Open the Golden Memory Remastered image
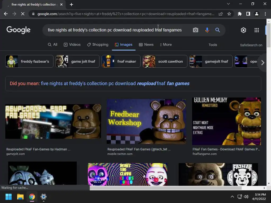The height and width of the screenshot is (203, 271). tap(227, 121)
